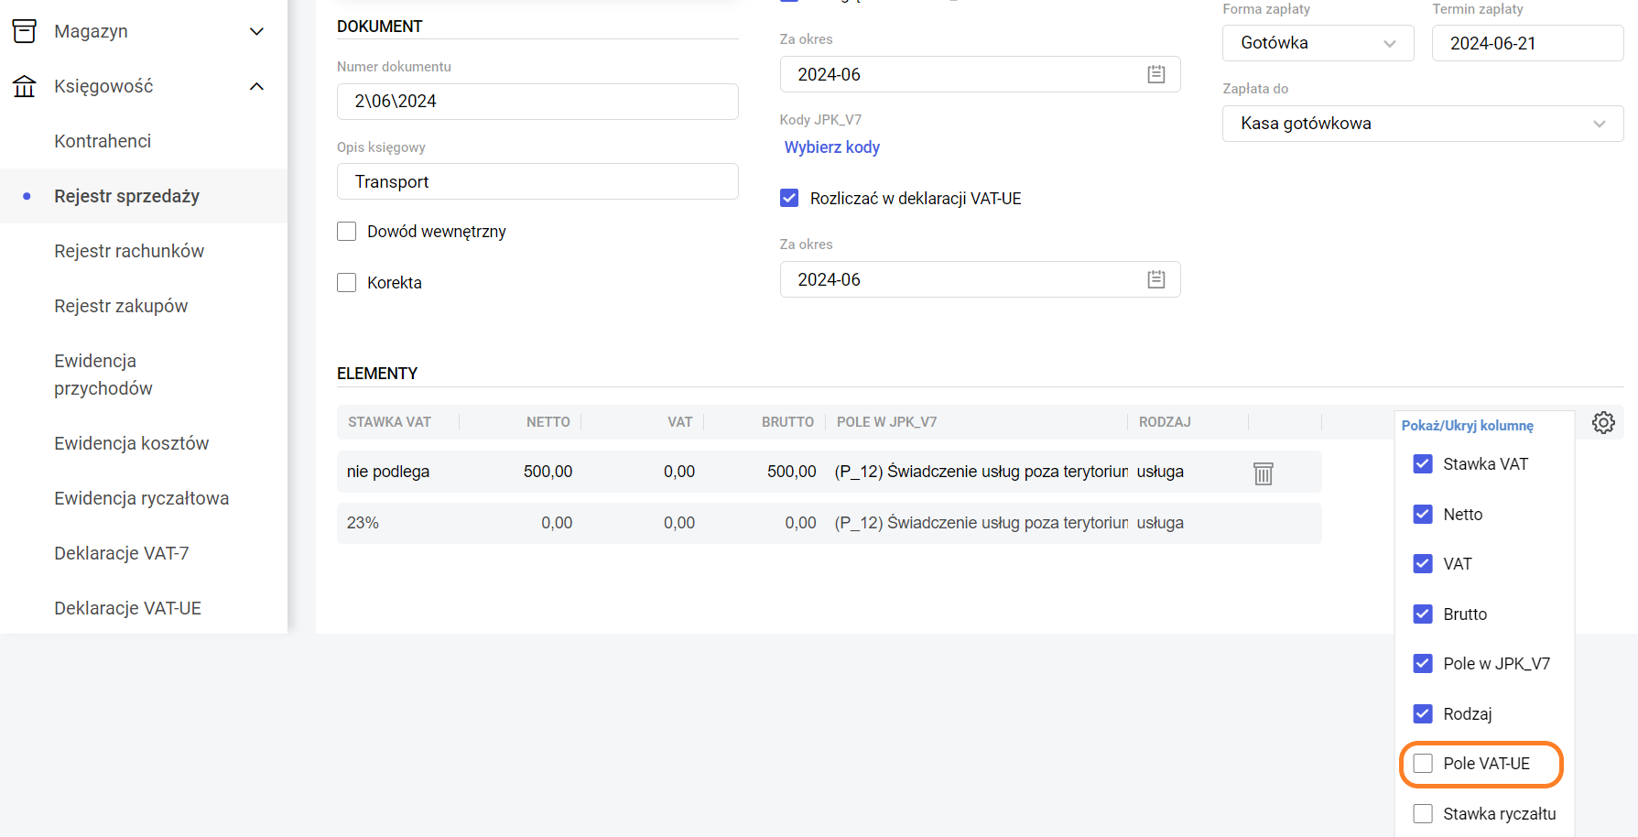Viewport: 1638px width, 837px height.
Task: Expand the Magazyn menu chevron
Action: [x=257, y=32]
